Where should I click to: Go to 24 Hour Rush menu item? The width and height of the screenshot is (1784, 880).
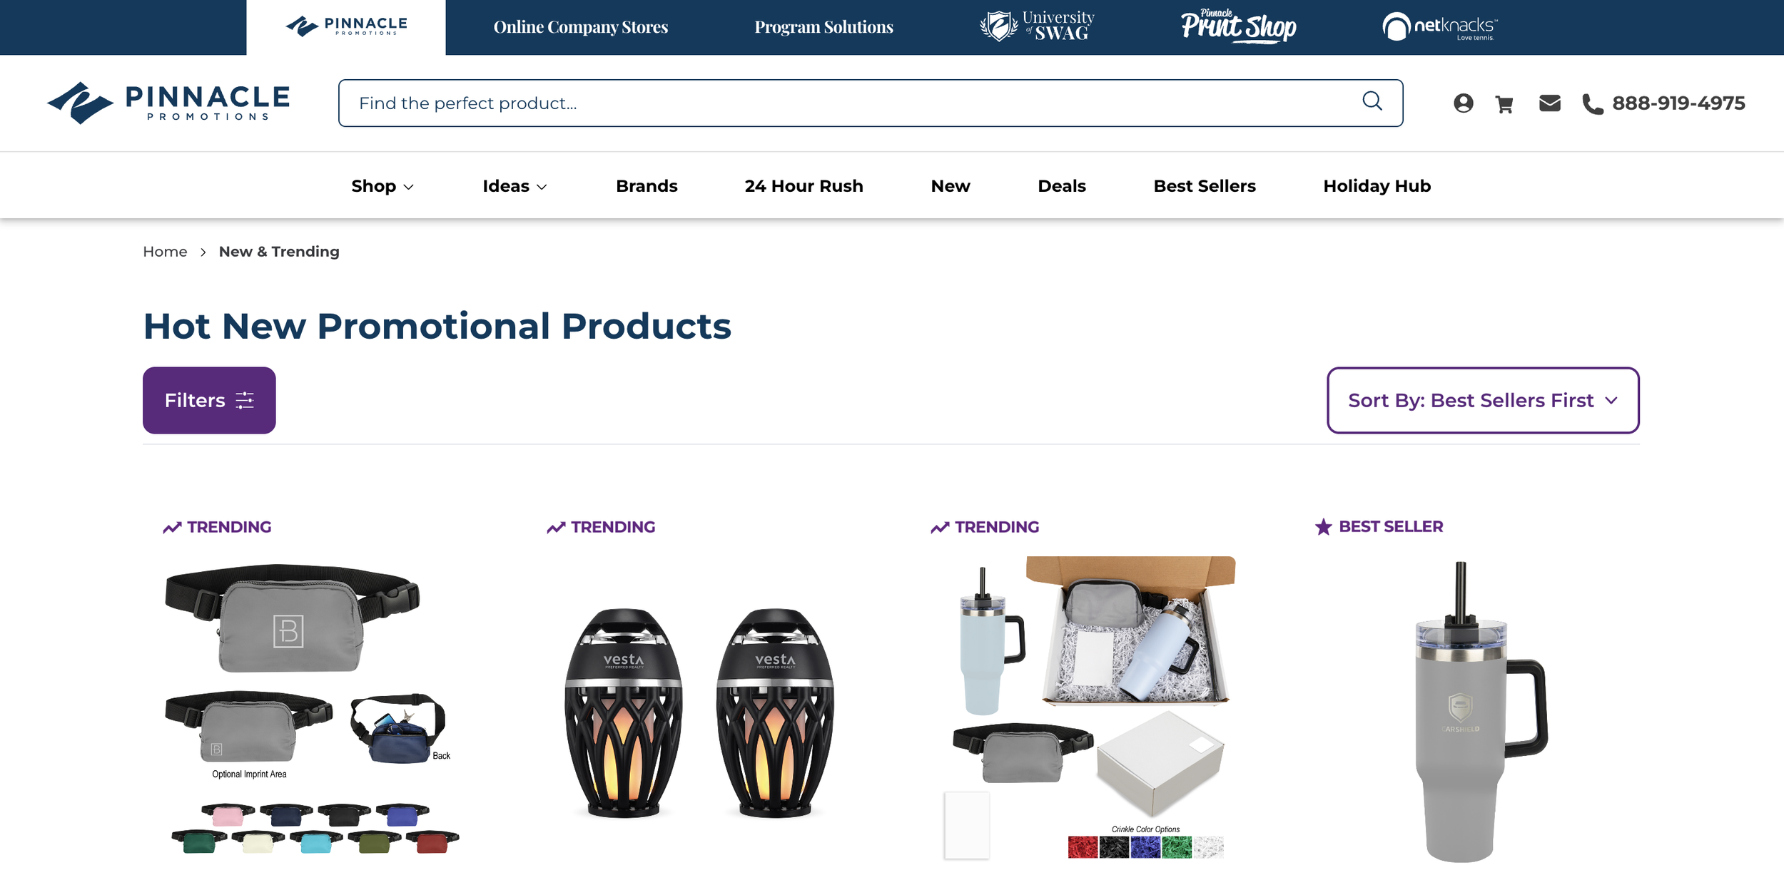[804, 186]
